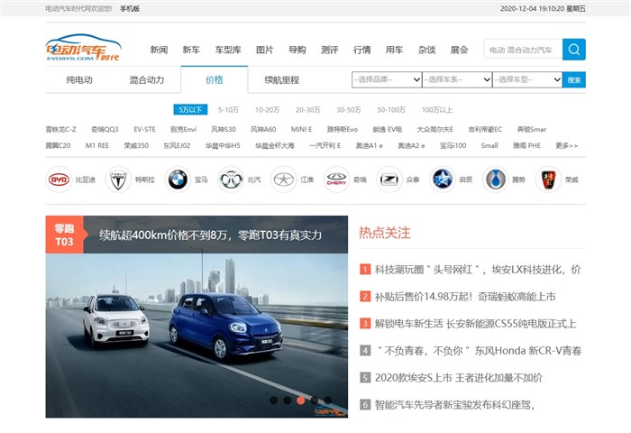631x433 pixels.
Task: Click the MINI E model link
Action: (301, 129)
